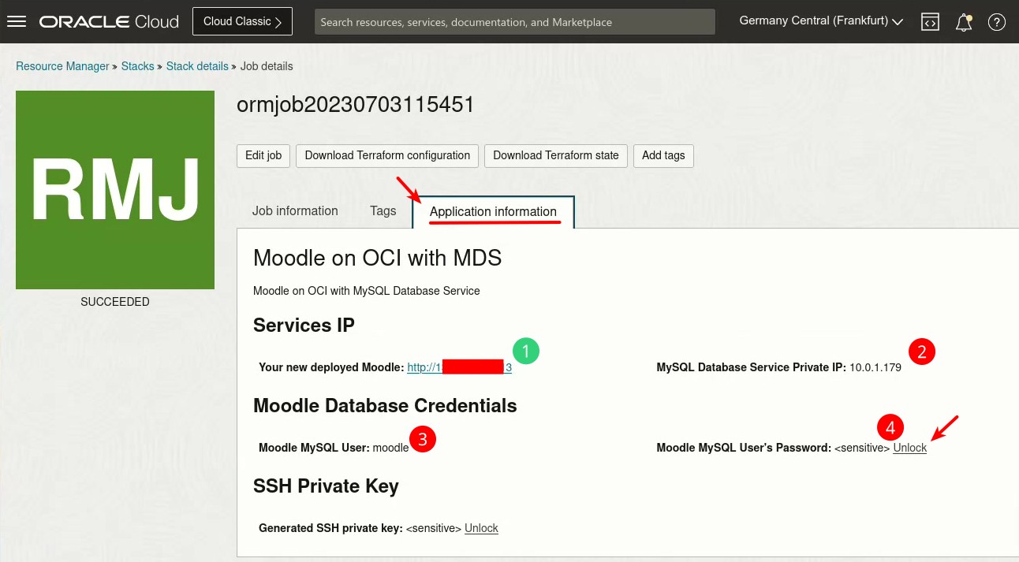Click the Oracle Cloud logo

[x=110, y=21]
